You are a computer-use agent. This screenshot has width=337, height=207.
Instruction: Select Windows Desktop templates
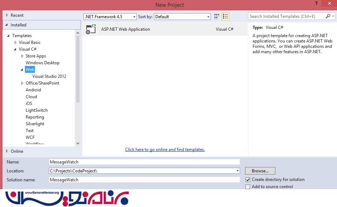(42, 63)
